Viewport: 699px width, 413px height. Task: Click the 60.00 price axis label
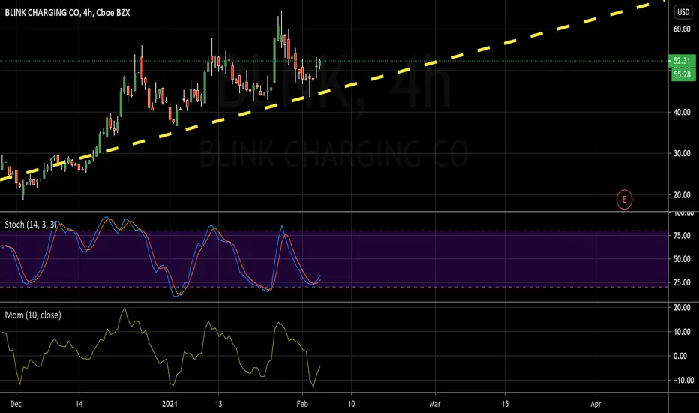click(x=682, y=29)
